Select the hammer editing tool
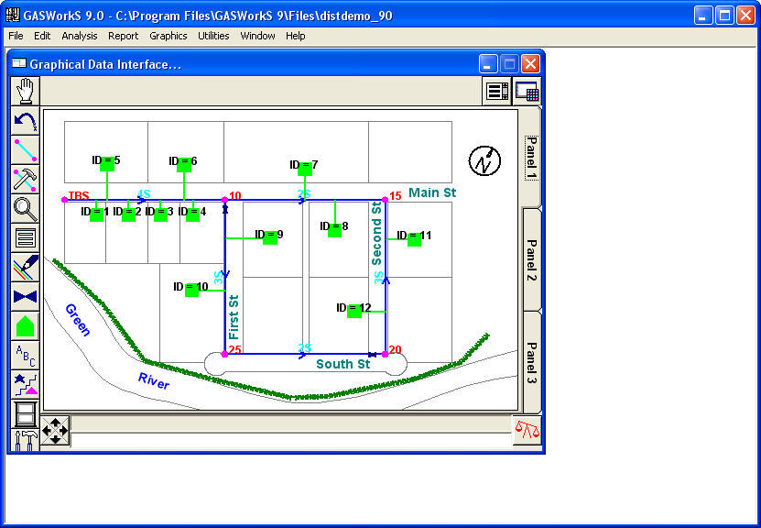The height and width of the screenshot is (528, 761). click(24, 179)
